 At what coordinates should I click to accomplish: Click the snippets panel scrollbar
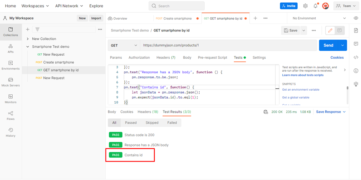pos(348,88)
